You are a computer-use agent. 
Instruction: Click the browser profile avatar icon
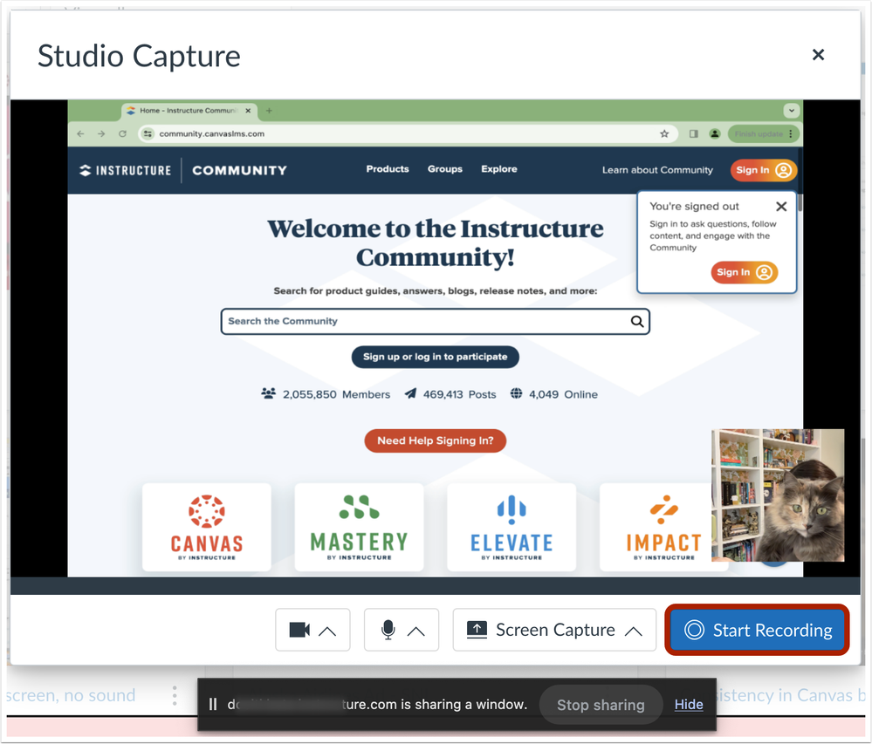click(715, 133)
